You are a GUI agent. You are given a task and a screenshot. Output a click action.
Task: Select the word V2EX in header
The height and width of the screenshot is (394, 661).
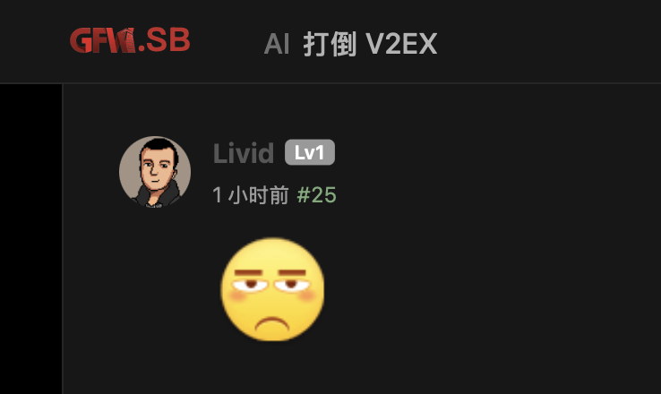tap(401, 44)
